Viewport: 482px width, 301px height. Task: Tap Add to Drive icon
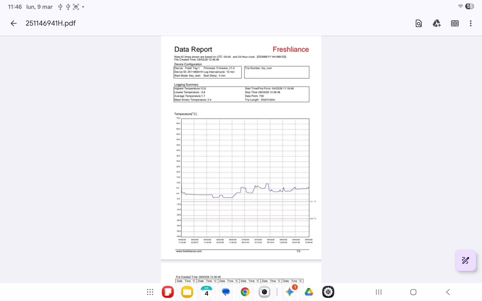pos(437,23)
